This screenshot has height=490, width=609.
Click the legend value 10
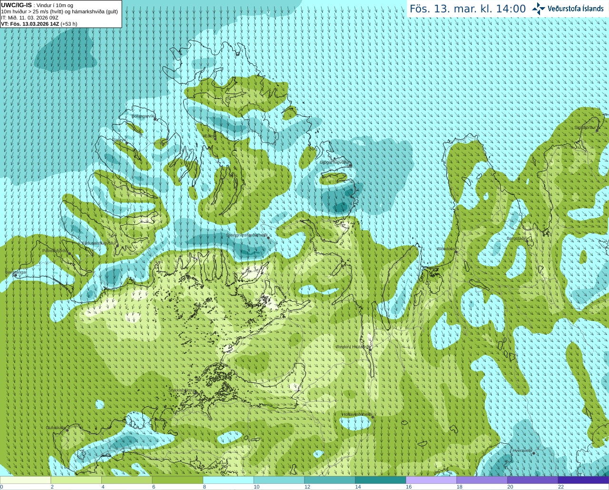click(x=256, y=487)
